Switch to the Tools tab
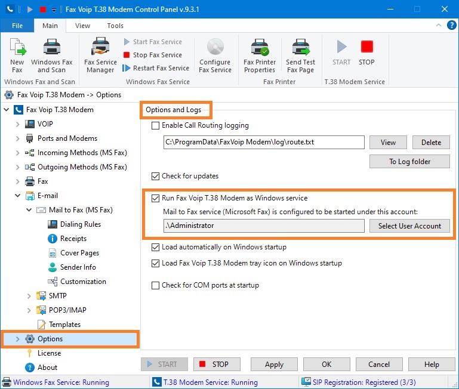 115,26
